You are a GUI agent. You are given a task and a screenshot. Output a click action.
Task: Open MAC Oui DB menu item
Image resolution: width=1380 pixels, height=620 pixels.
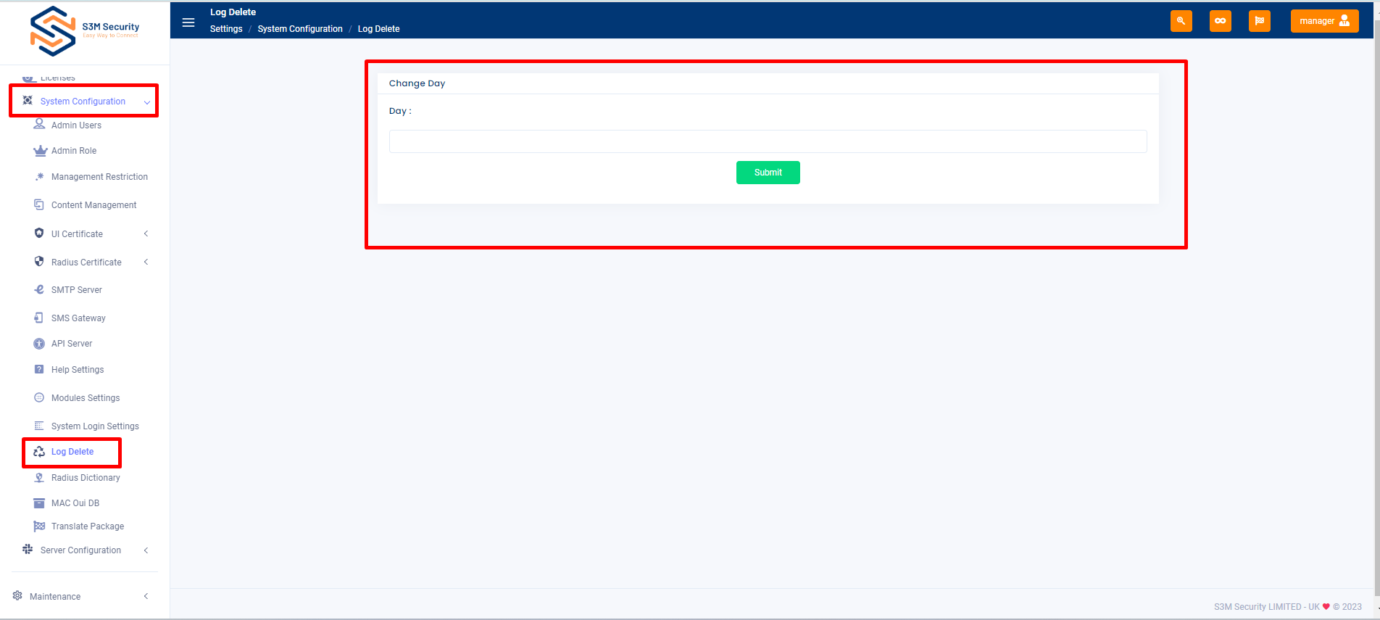coord(75,503)
